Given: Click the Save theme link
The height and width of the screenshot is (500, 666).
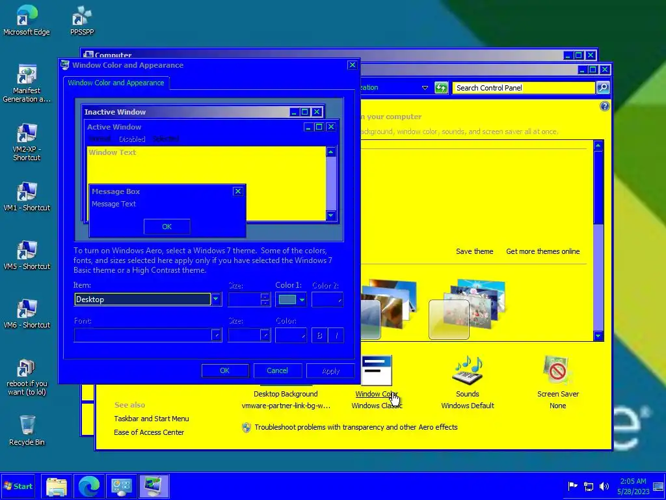Looking at the screenshot, I should coord(474,251).
